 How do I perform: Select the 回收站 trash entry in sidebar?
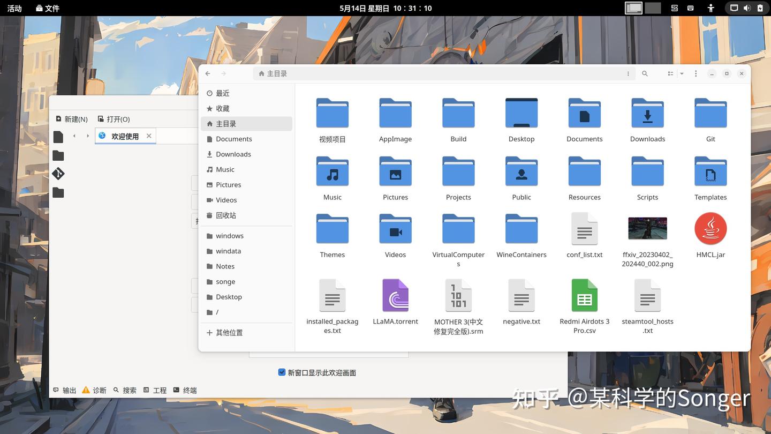click(x=225, y=215)
